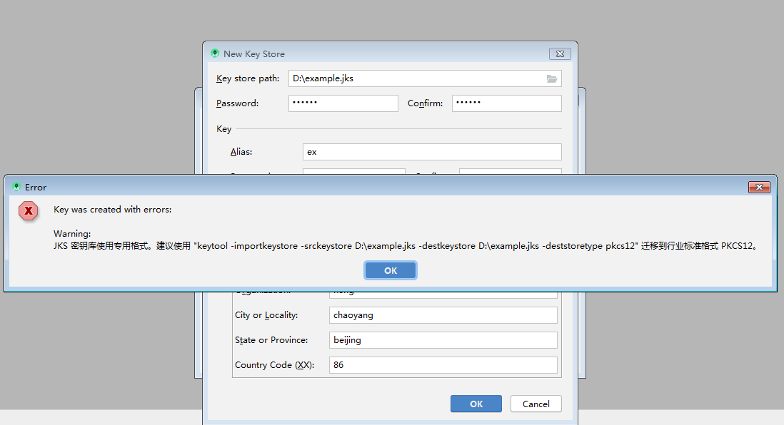Click the logo icon in Error title bar
Viewport: 784px width, 425px height.
click(x=15, y=187)
